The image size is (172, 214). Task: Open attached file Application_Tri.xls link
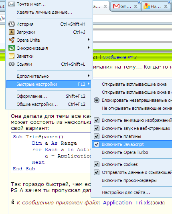[127, 203]
